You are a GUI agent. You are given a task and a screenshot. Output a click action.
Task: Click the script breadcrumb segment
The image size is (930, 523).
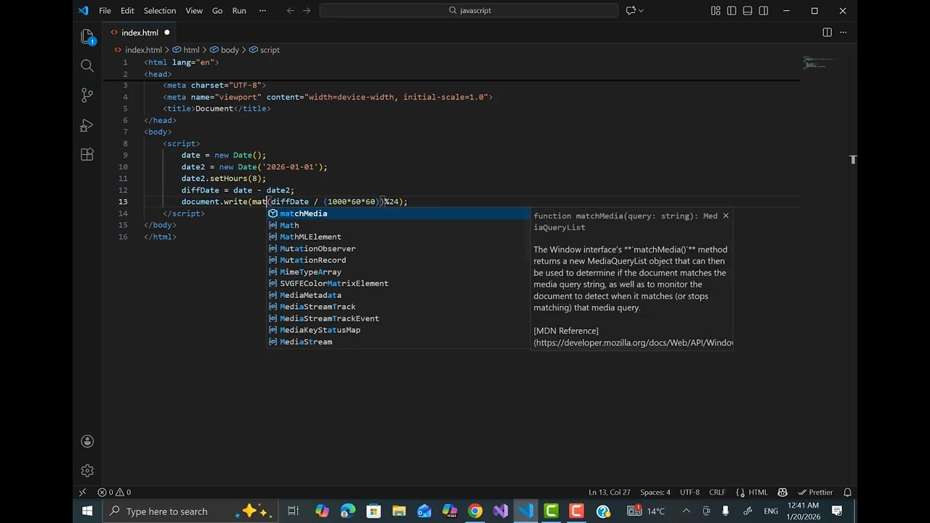coord(270,50)
